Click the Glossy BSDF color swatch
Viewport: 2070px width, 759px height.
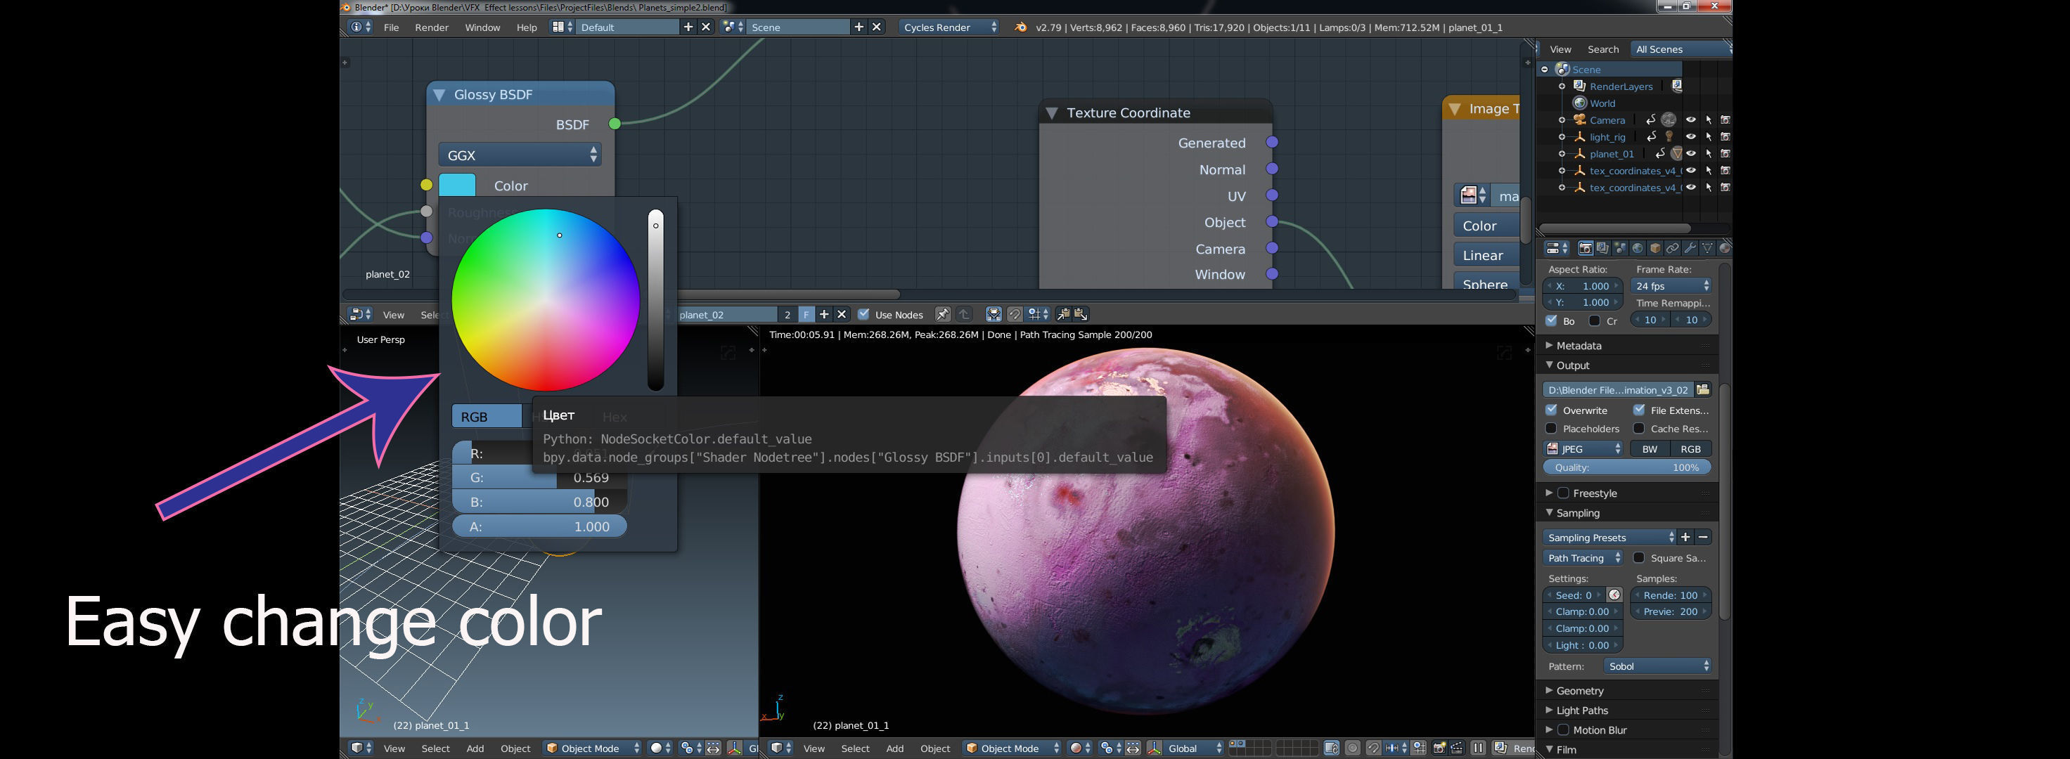pos(457,185)
